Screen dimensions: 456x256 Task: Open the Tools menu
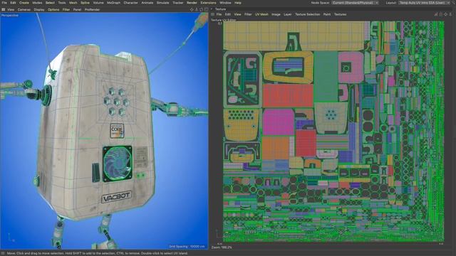point(62,3)
